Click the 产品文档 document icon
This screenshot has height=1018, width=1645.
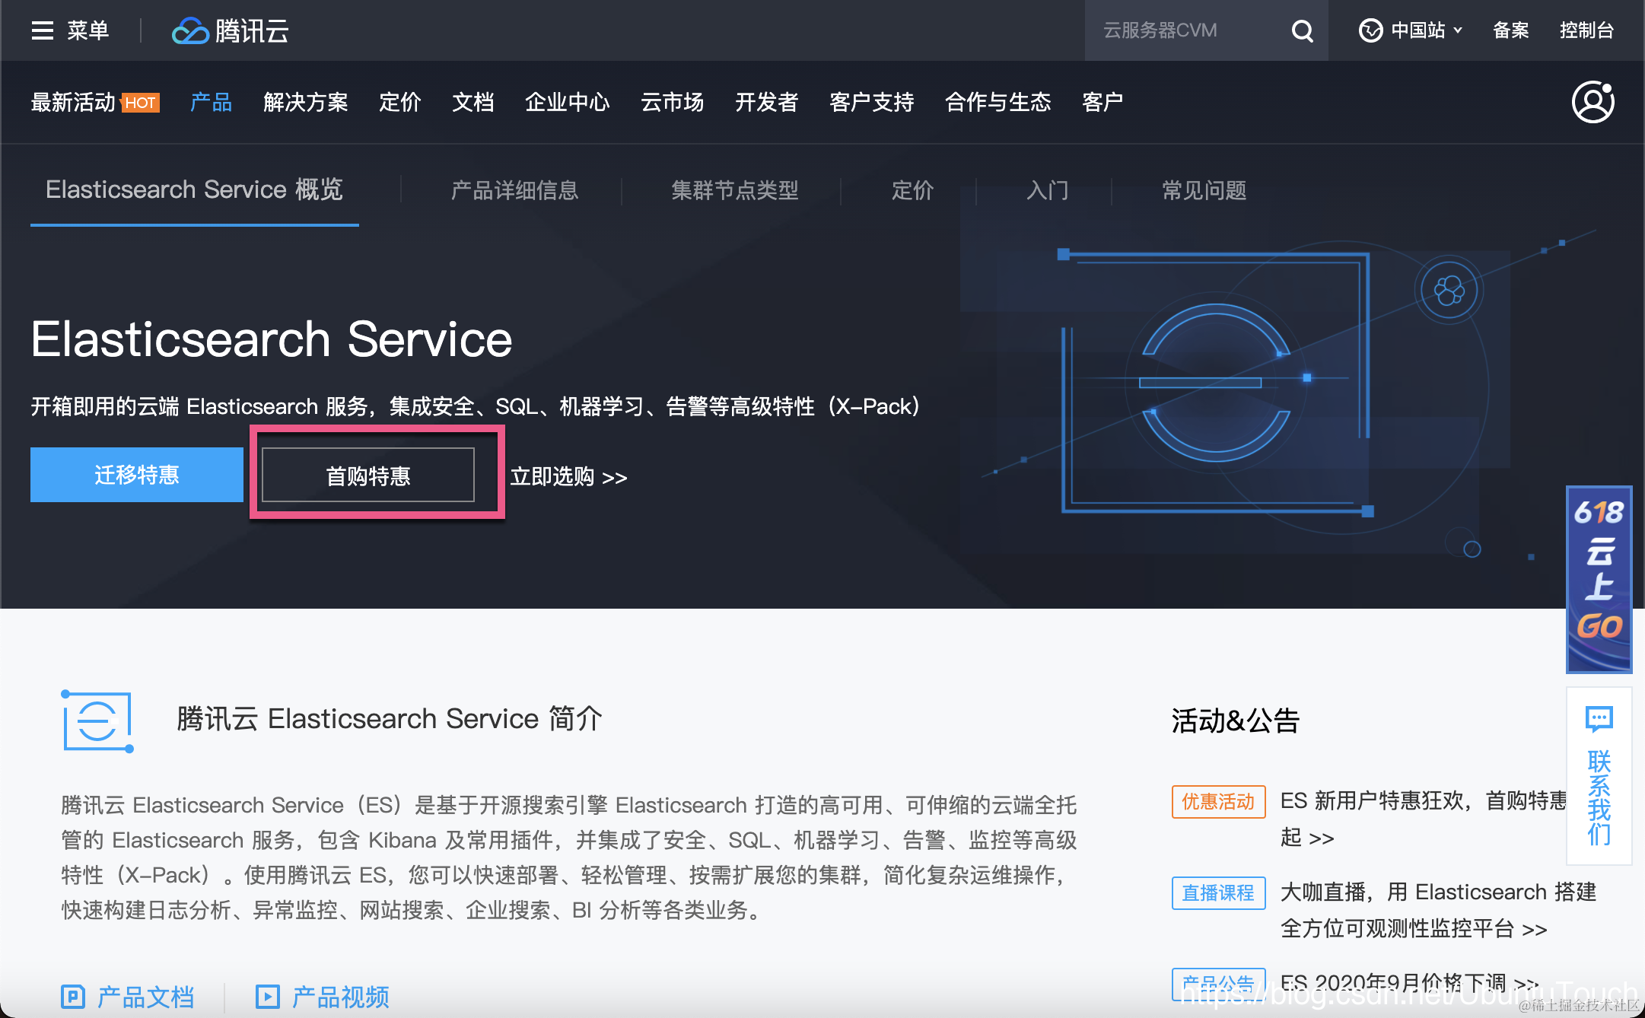click(x=73, y=996)
